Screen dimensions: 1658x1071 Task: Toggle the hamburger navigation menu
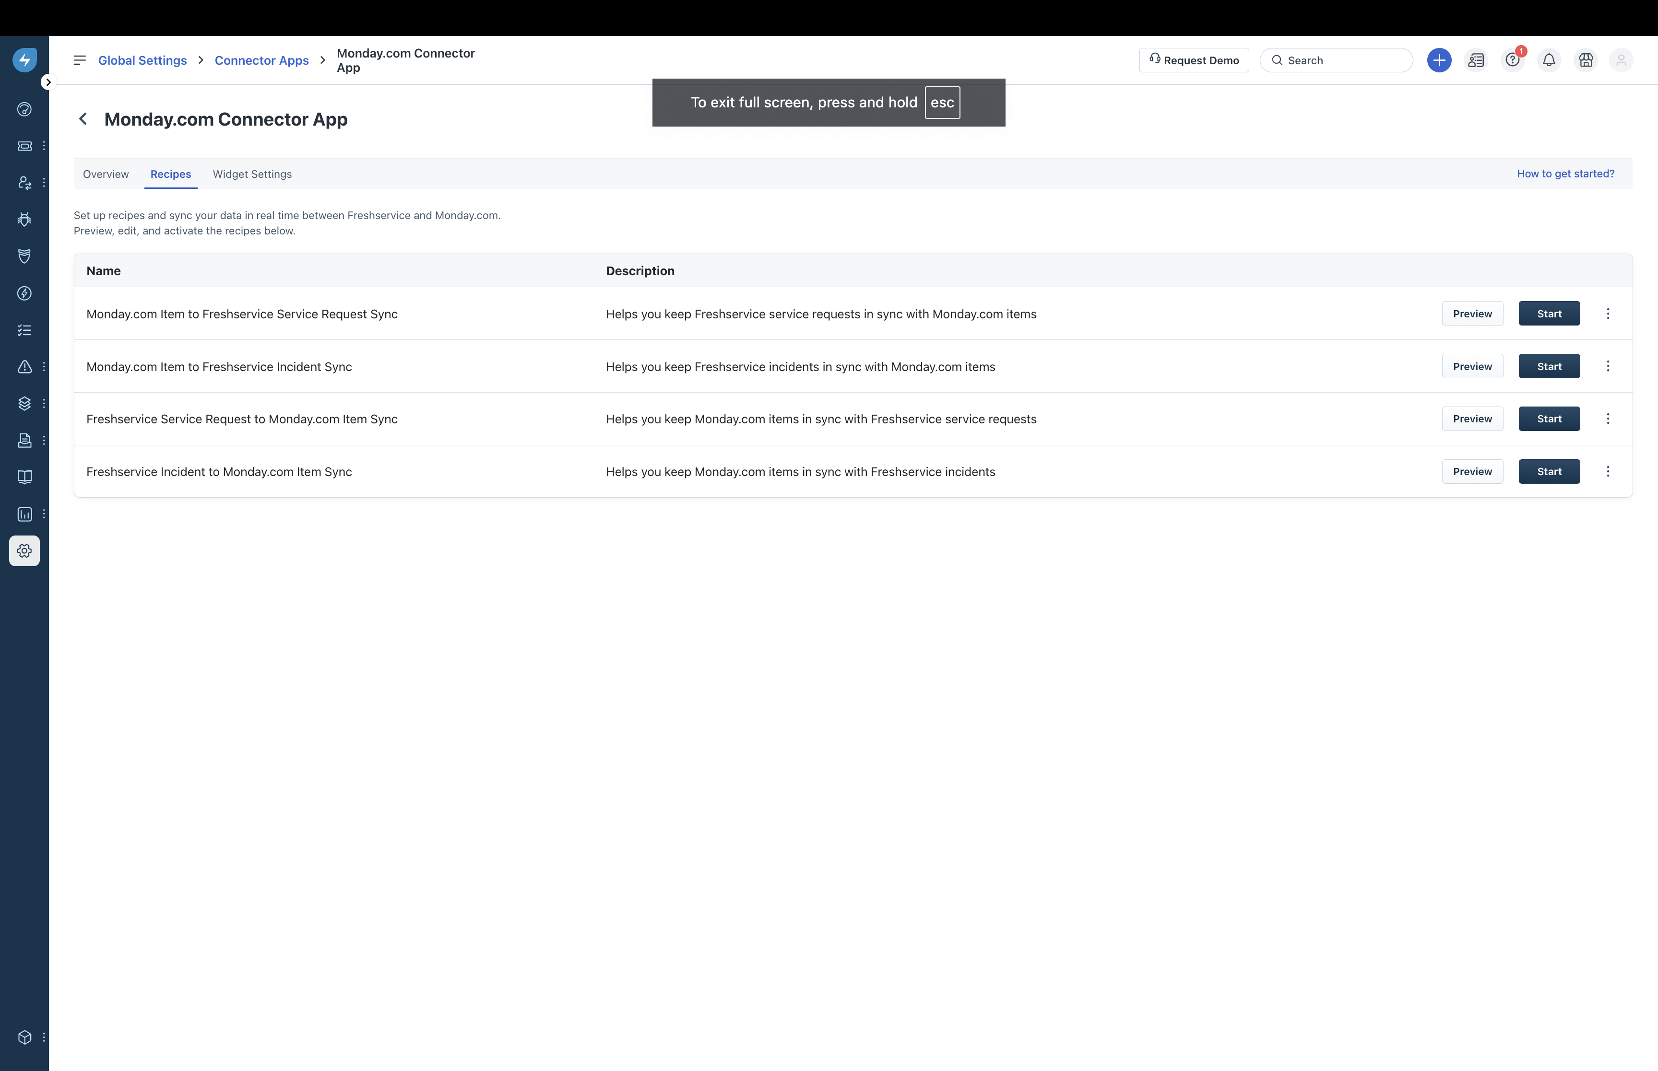point(80,60)
